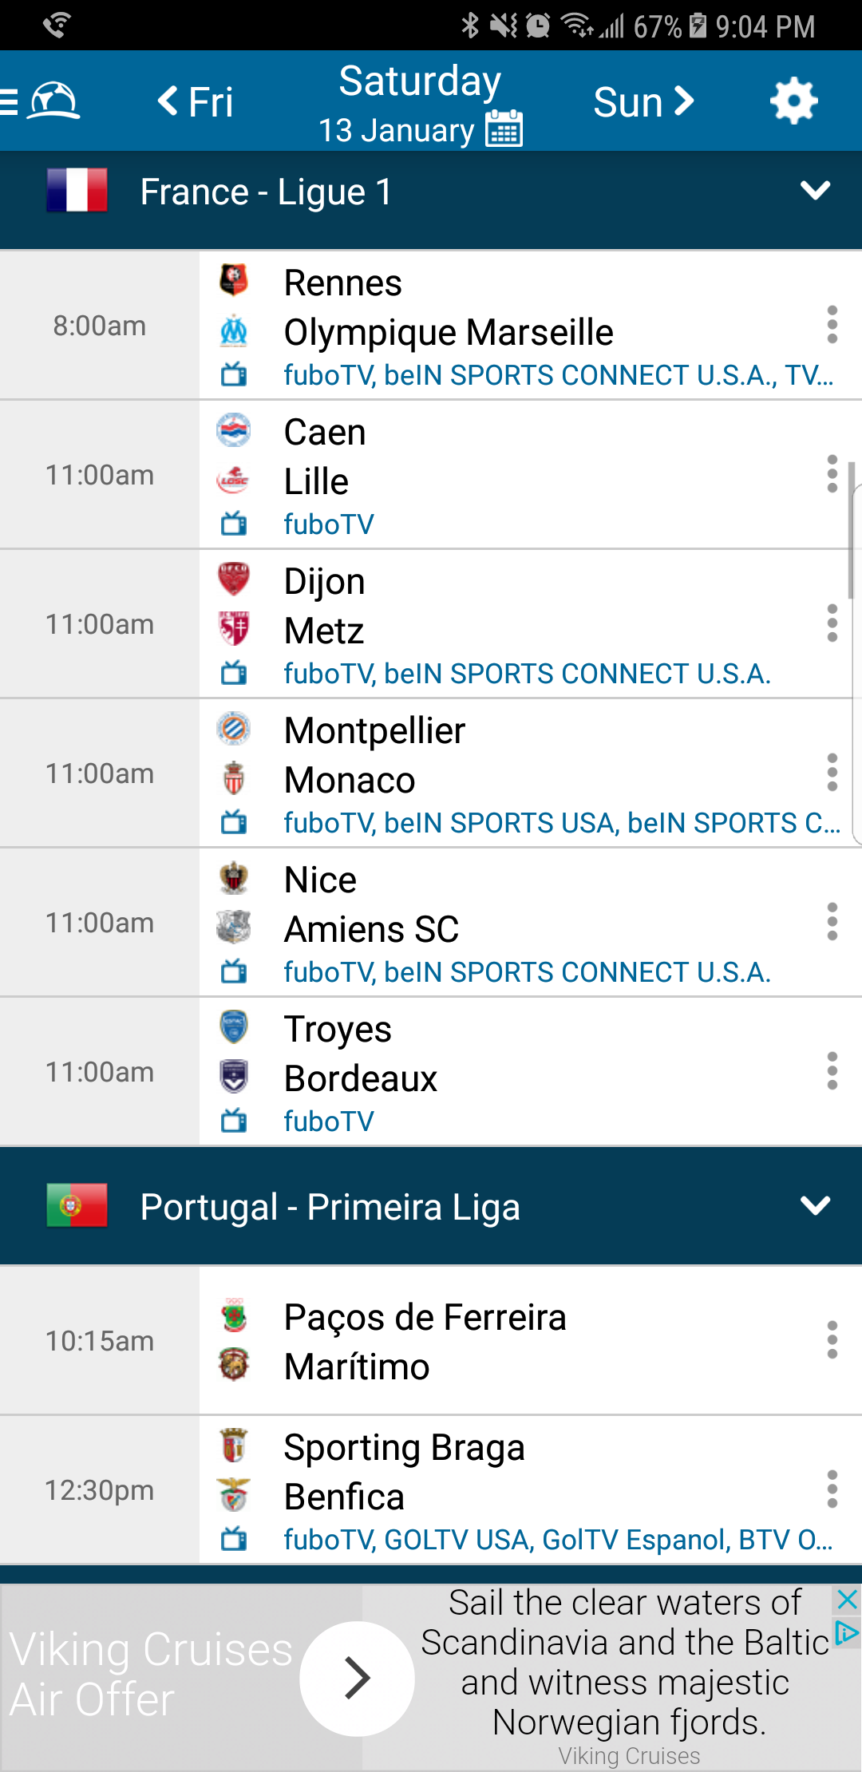Tap broadcaster list for Nice vs Amiens SC
The height and width of the screenshot is (1772, 862).
coord(527,972)
